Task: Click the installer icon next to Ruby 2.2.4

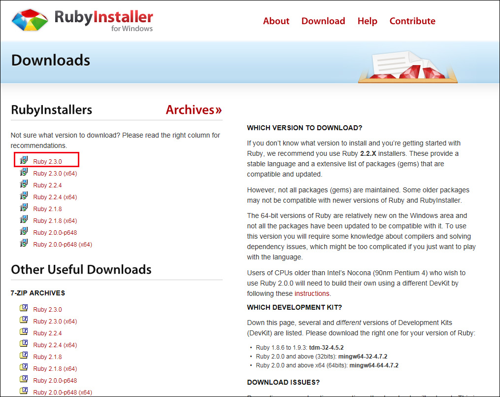Action: click(24, 183)
